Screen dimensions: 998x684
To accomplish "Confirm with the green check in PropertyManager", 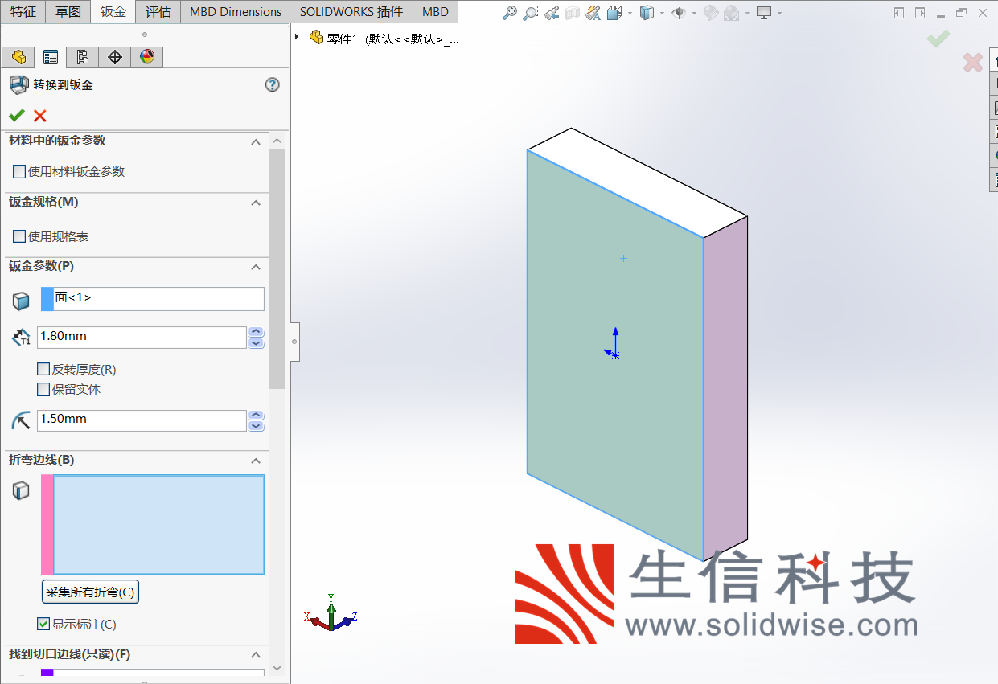I will point(17,115).
